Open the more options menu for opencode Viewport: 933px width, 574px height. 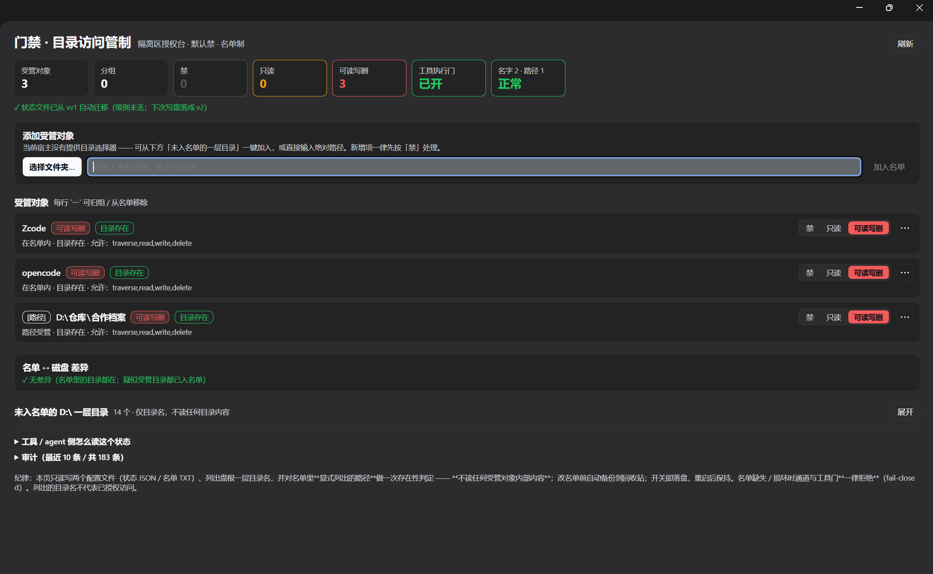pos(905,273)
